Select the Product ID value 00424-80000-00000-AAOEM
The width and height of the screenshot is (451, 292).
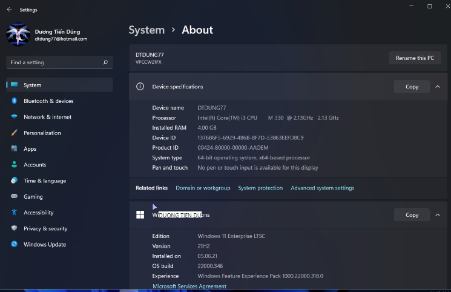pyautogui.click(x=233, y=147)
